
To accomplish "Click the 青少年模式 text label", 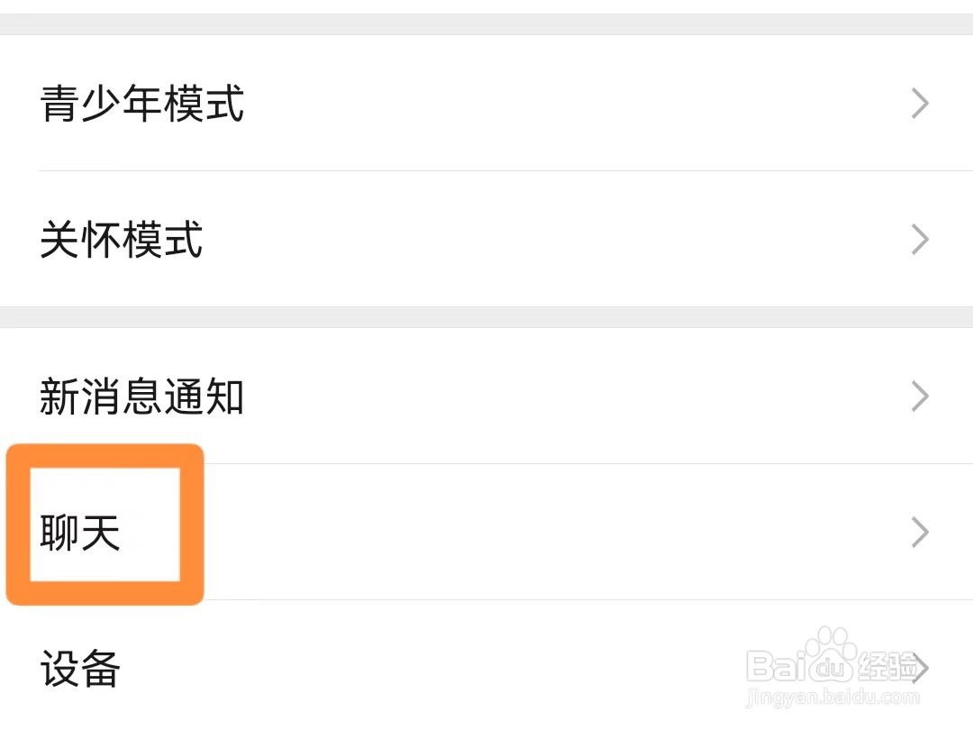I will point(141,104).
